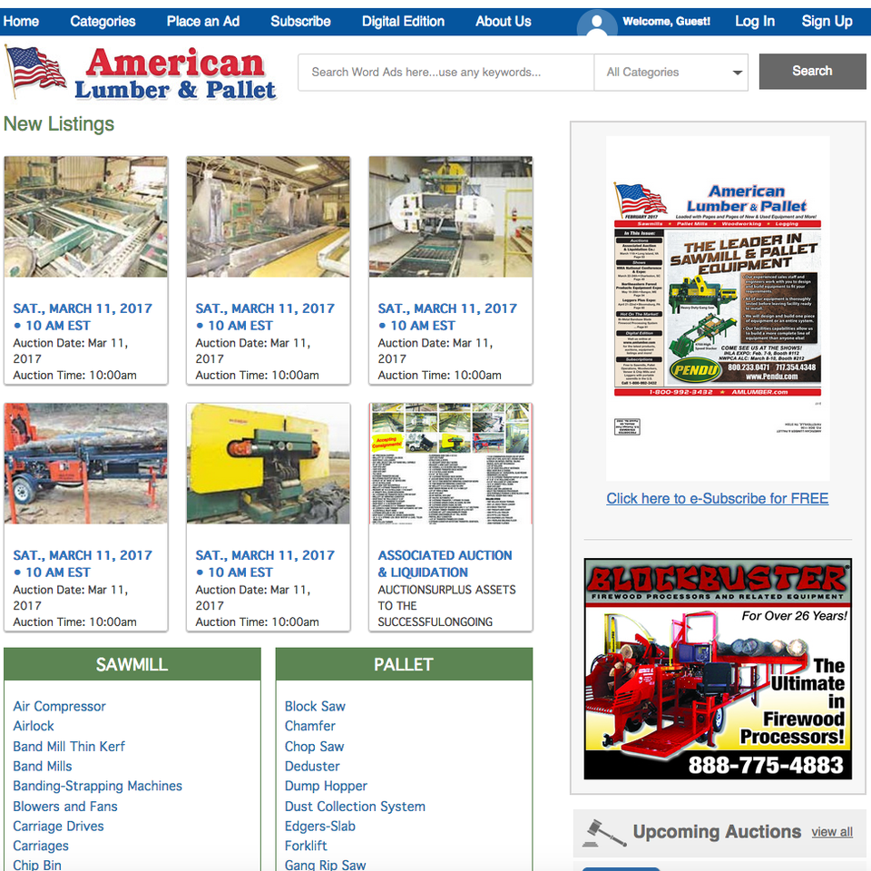
Task: Open the About Us menu item
Action: (x=504, y=22)
